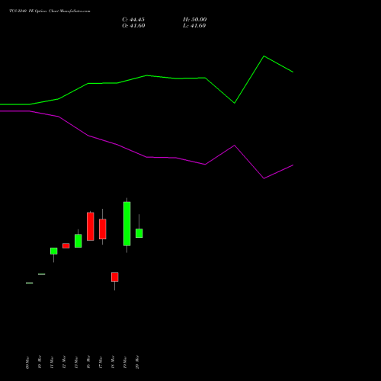Select the tall green candle for 19 Mar
This screenshot has width=381, height=381.
127,224
